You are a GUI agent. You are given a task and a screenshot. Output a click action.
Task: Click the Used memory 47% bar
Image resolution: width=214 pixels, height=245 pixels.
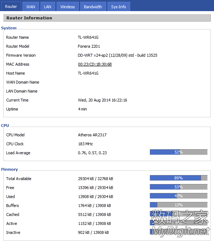point(179,196)
